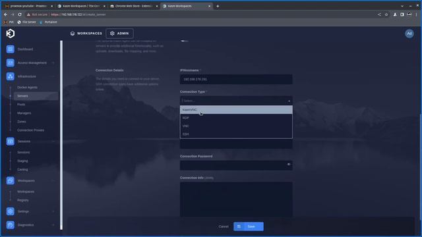Open the Casting page
Screen dimensions: 422x237
click(x=22, y=170)
